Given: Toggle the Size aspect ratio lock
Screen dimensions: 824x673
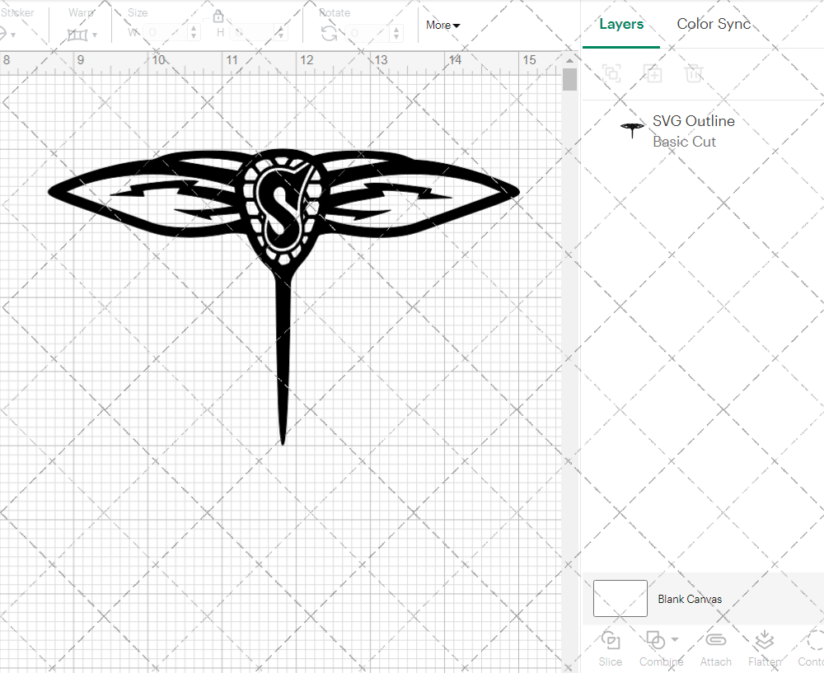Looking at the screenshot, I should coord(218,16).
